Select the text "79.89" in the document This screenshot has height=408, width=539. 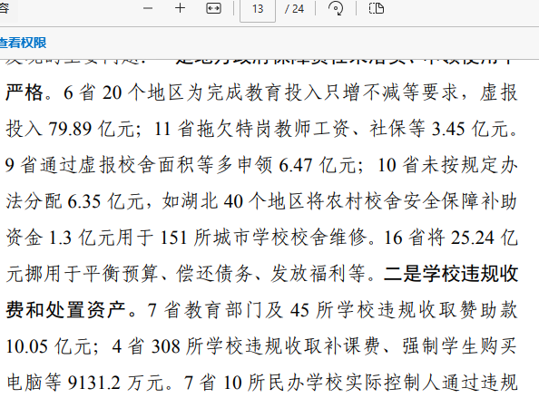pos(70,129)
